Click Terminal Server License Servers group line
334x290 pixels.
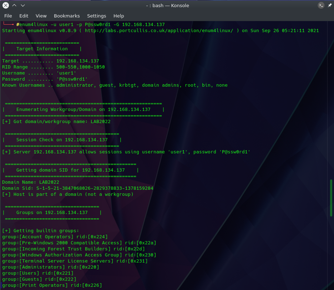tap(75, 261)
